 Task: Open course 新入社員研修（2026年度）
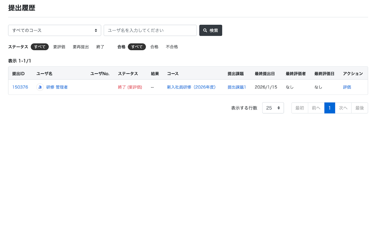(191, 87)
